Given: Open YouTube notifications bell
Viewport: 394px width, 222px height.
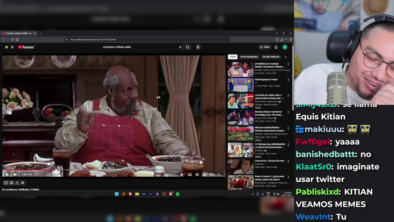Looking at the screenshot, I should [276, 47].
